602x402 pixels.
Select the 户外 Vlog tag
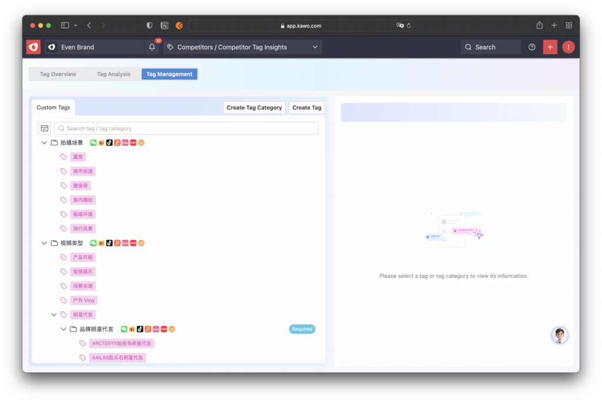coord(83,300)
